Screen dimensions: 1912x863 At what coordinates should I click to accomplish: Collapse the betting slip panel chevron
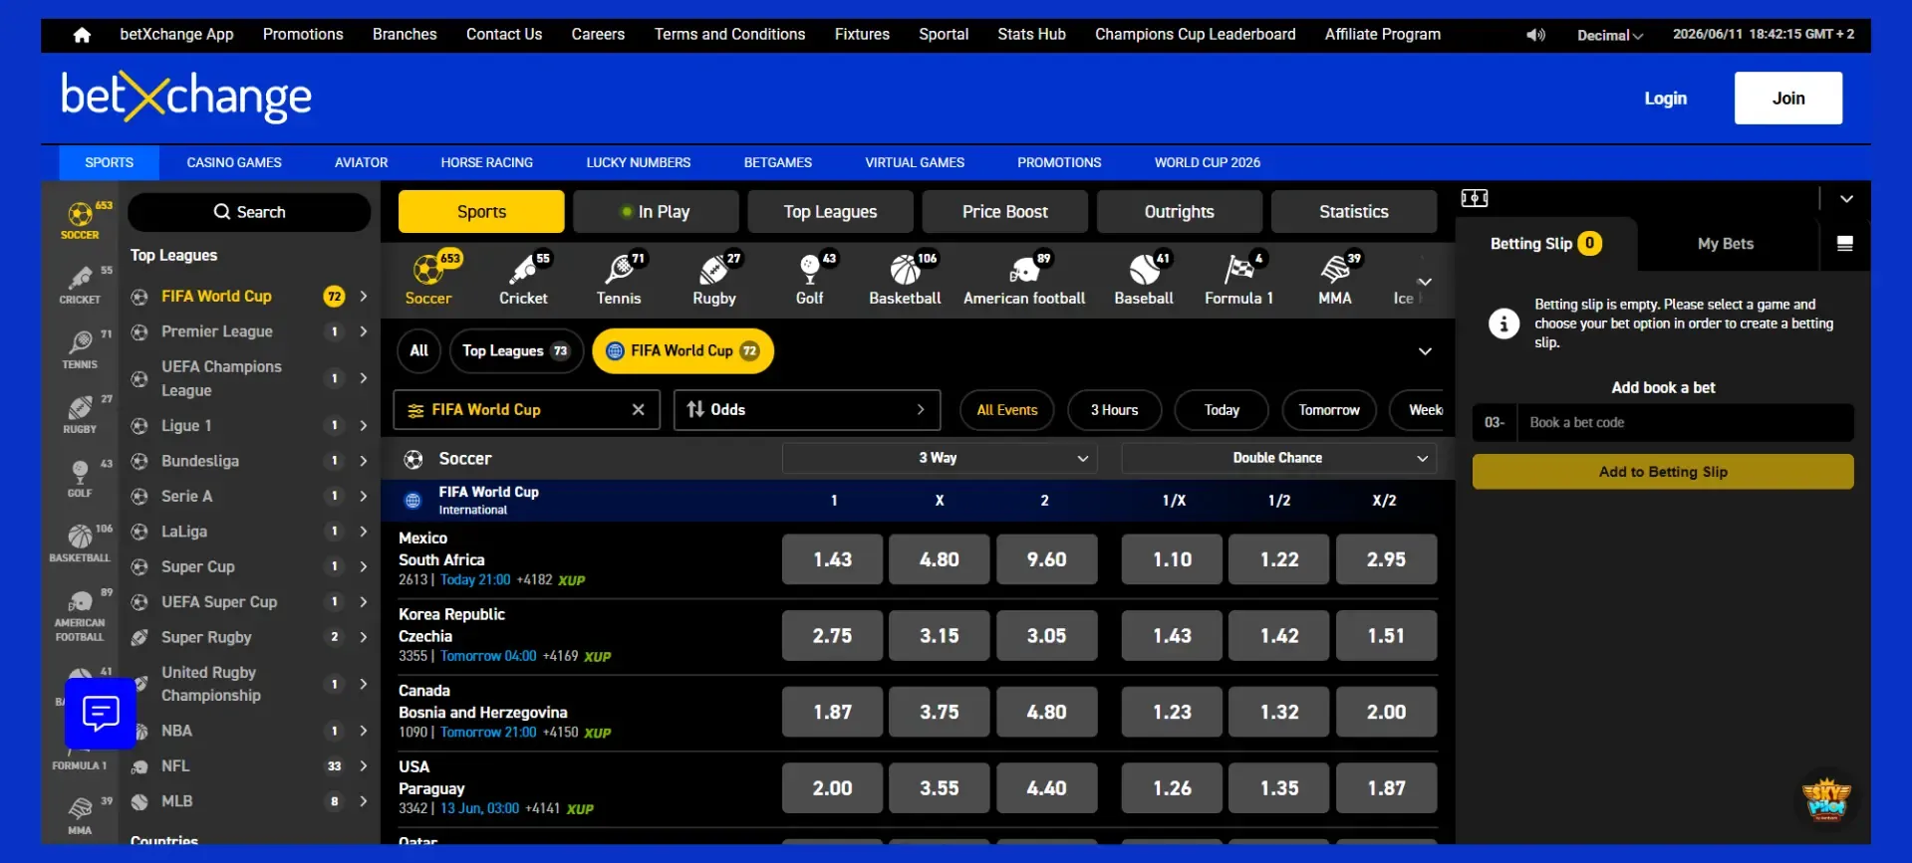1846,199
